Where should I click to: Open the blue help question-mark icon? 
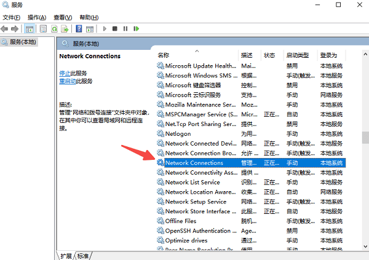79,29
